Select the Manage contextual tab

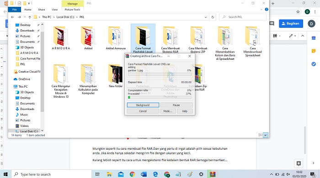coord(72,4)
